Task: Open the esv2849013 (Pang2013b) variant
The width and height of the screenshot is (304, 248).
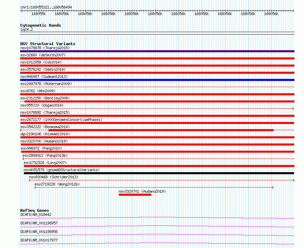Action: click(x=45, y=155)
